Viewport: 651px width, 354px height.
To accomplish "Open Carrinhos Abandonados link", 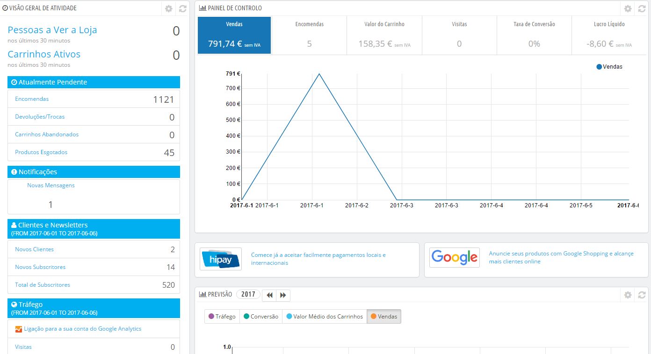I will (47, 135).
